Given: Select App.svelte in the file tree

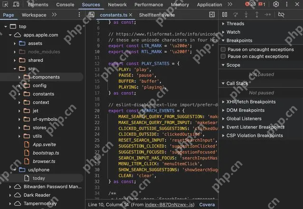Looking at the screenshot, I should point(44,144).
